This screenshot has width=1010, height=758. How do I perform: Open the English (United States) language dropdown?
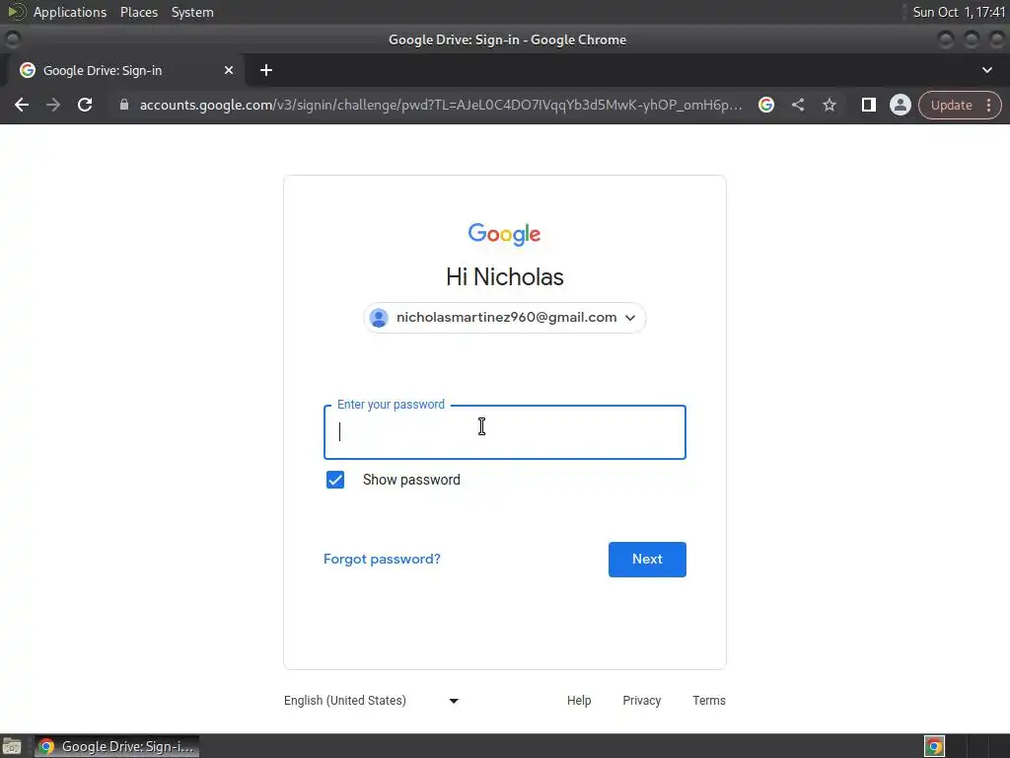pyautogui.click(x=372, y=701)
